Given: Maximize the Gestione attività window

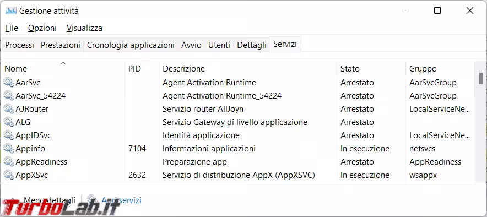Looking at the screenshot, I should [437, 11].
